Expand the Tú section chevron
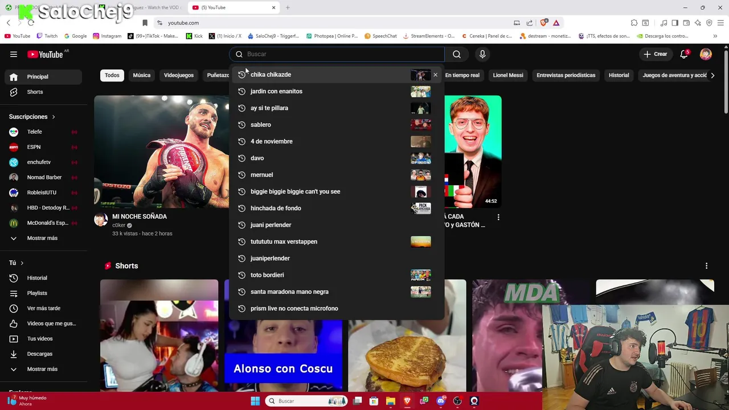 pos(22,263)
